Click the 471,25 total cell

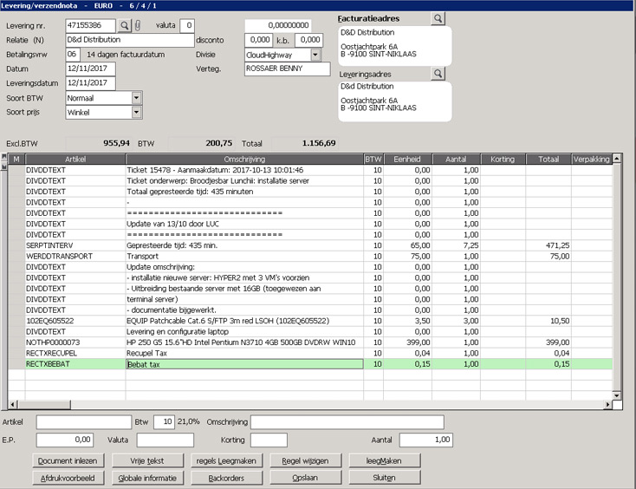point(548,245)
